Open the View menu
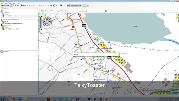The height and width of the screenshot is (101, 179). coord(10,3)
